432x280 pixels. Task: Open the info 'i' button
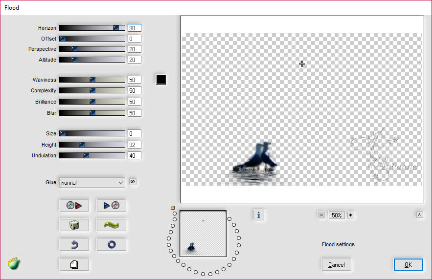tap(258, 215)
